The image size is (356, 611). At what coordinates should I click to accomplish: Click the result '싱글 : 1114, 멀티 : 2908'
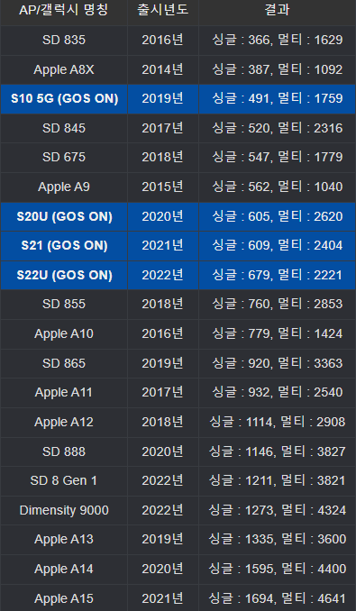(278, 422)
